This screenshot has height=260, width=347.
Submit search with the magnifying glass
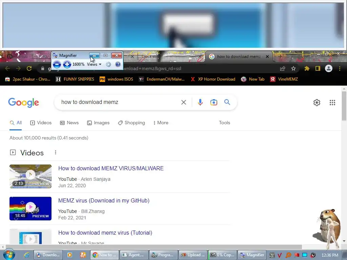pos(227,102)
